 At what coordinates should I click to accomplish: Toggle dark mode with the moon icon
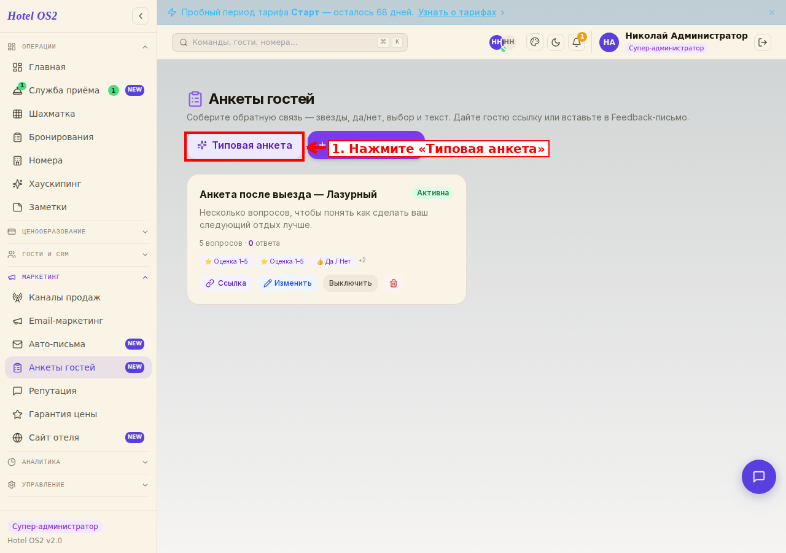point(556,42)
